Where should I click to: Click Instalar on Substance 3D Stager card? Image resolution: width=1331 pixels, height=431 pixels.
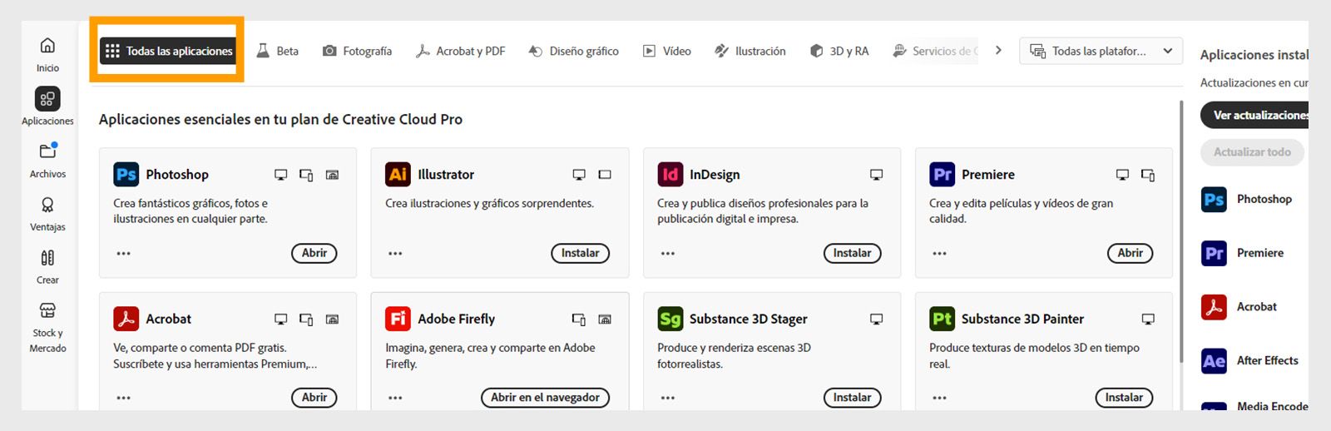pyautogui.click(x=852, y=398)
